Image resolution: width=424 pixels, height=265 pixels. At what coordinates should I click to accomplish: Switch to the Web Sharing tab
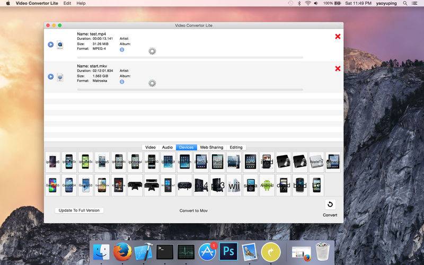pos(211,147)
